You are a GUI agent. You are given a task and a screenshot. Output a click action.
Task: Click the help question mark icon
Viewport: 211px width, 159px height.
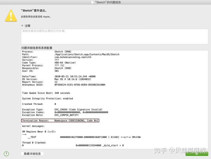tap(6, 154)
